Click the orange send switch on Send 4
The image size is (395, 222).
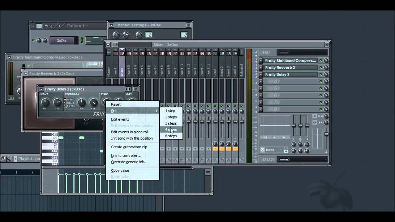235,149
